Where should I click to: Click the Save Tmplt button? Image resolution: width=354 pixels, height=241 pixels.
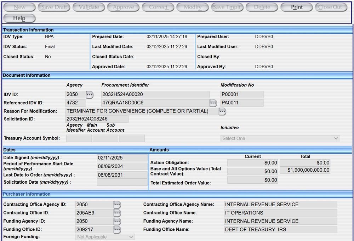[x=227, y=7]
